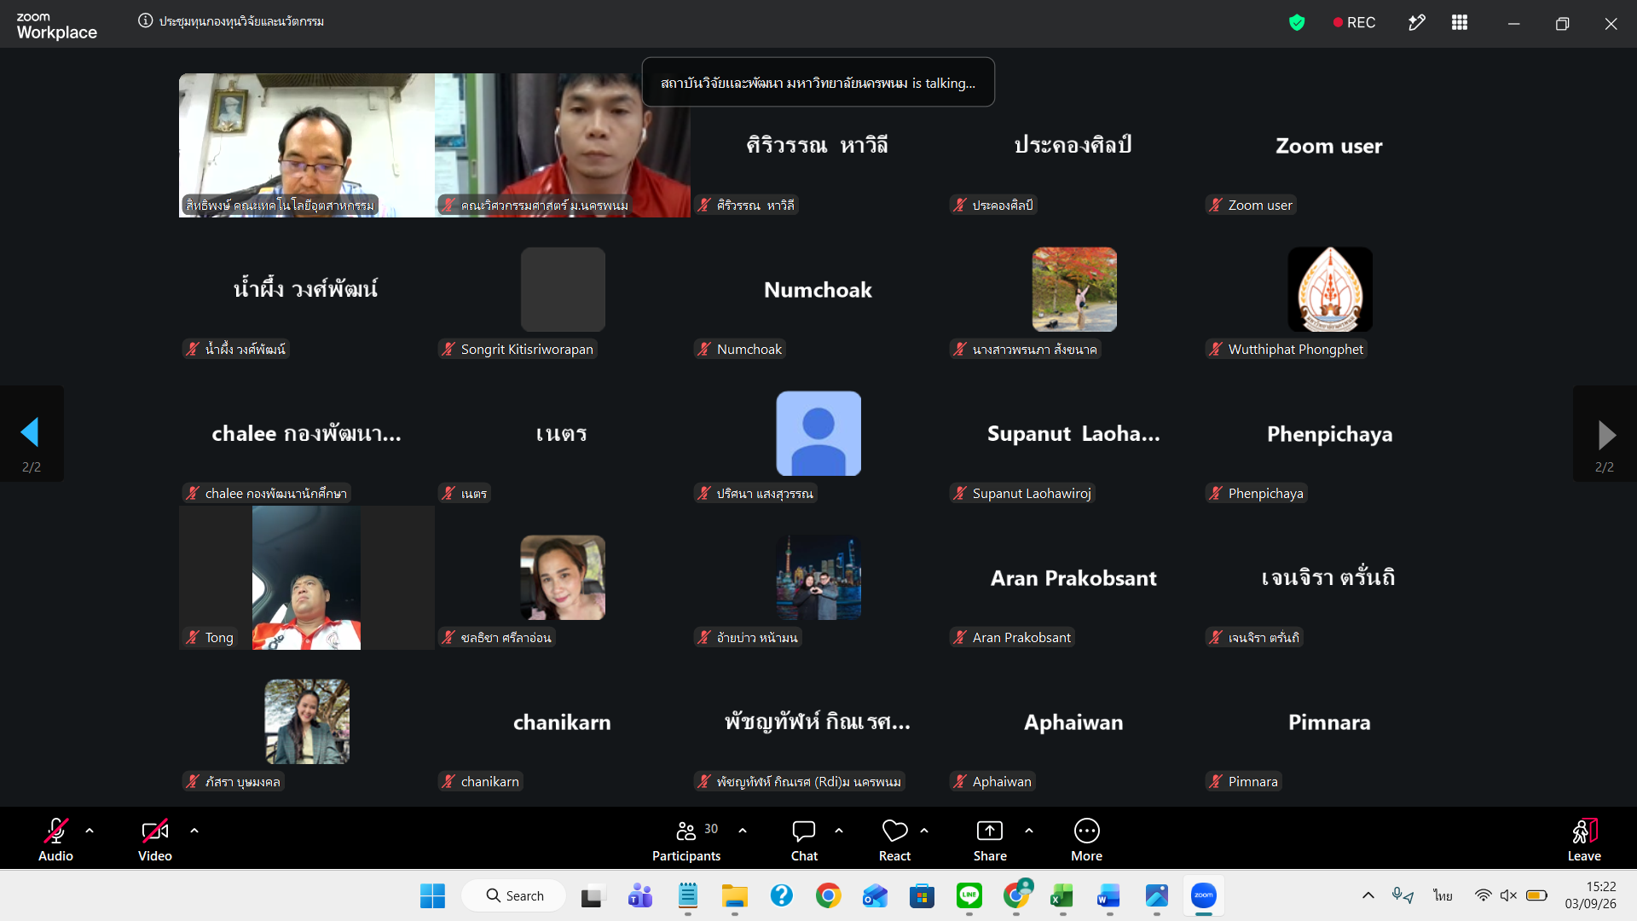The width and height of the screenshot is (1637, 921).
Task: Toggle Audio mute microphone
Action: [x=56, y=841]
